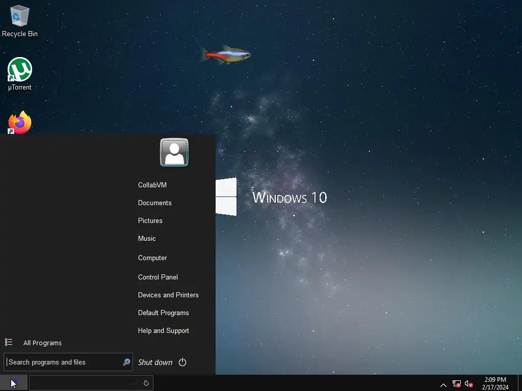Open Default Programs

click(164, 313)
